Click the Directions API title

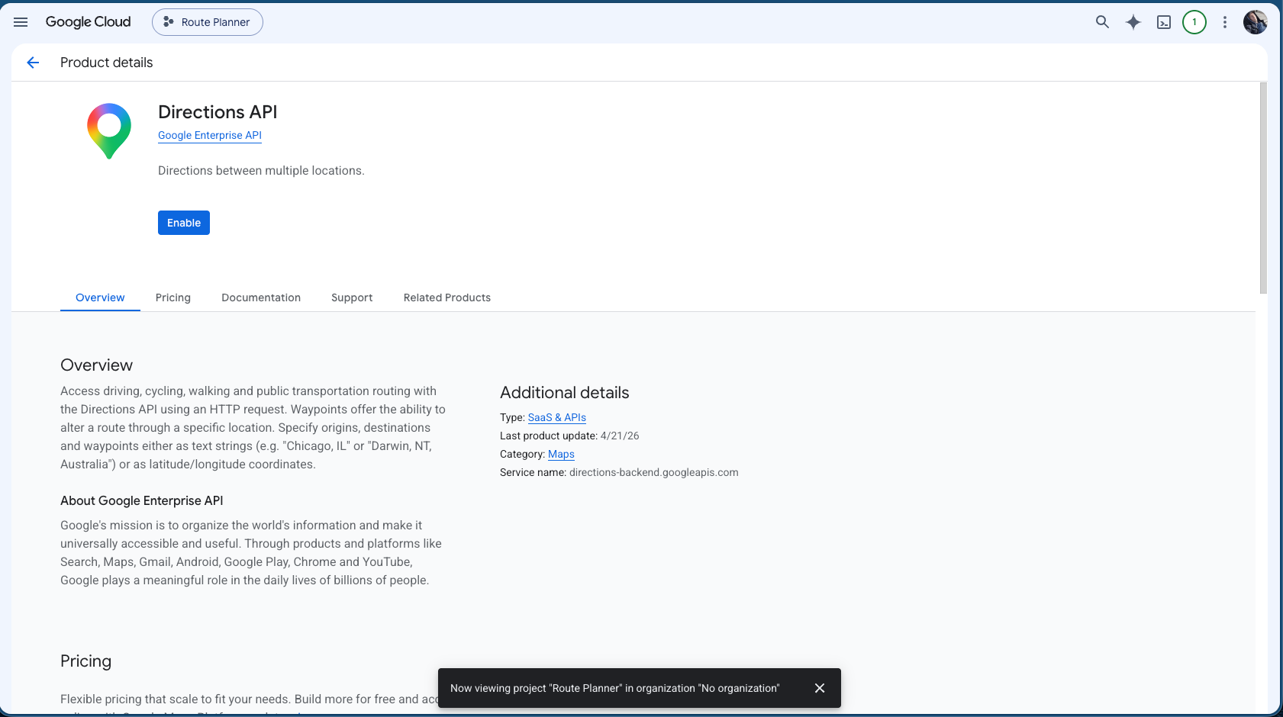[x=218, y=112]
